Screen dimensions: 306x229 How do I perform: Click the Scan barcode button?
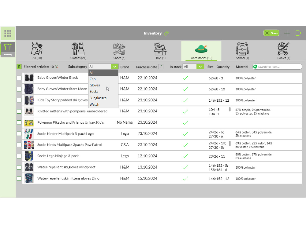271,33
